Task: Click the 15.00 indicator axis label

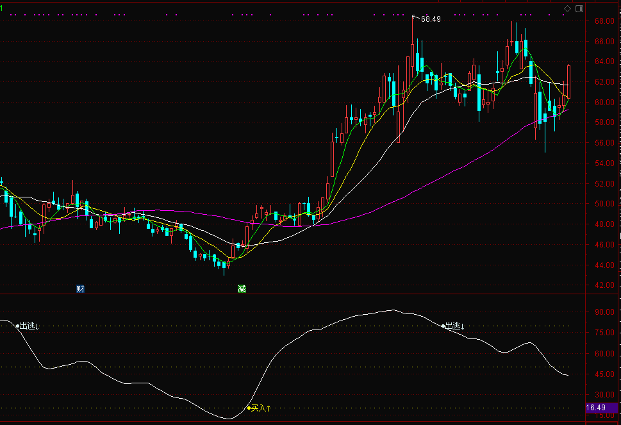Action: [x=604, y=415]
